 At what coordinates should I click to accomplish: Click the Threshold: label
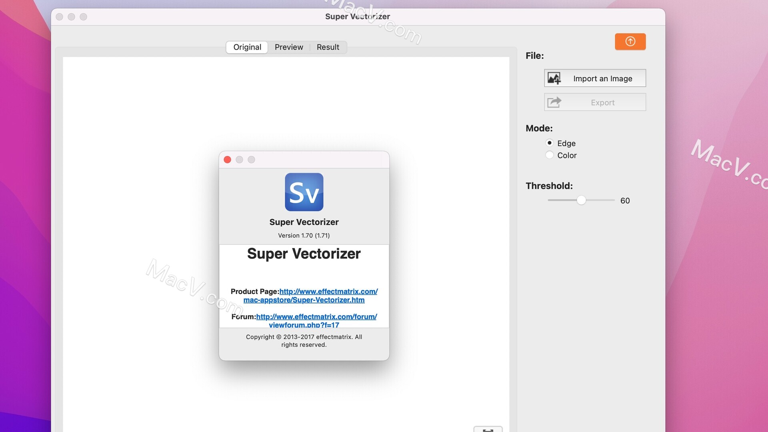click(549, 186)
